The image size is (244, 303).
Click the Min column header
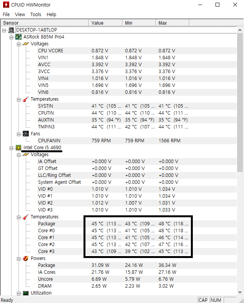139,23
